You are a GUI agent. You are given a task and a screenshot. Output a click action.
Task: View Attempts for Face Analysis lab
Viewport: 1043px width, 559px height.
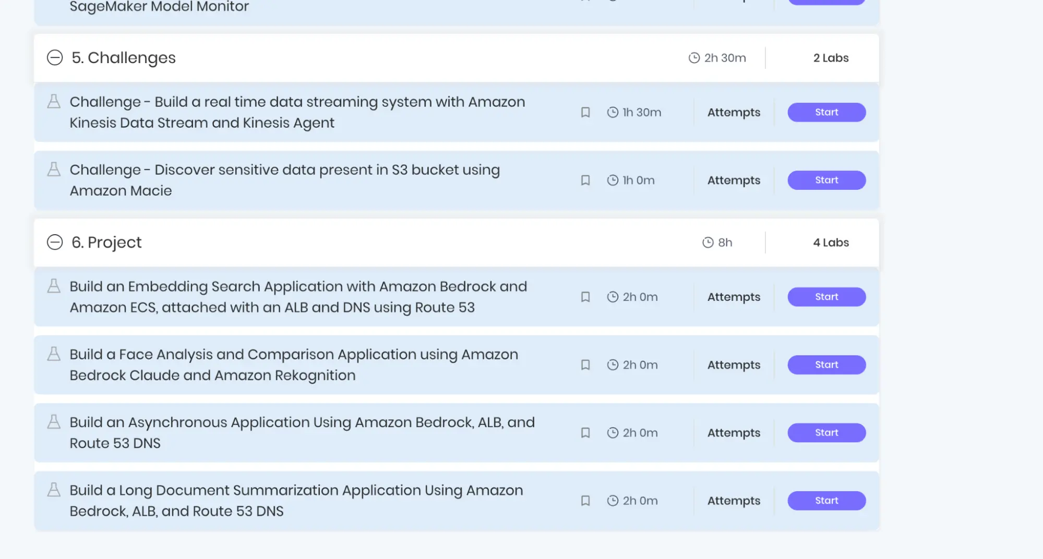pyautogui.click(x=734, y=365)
